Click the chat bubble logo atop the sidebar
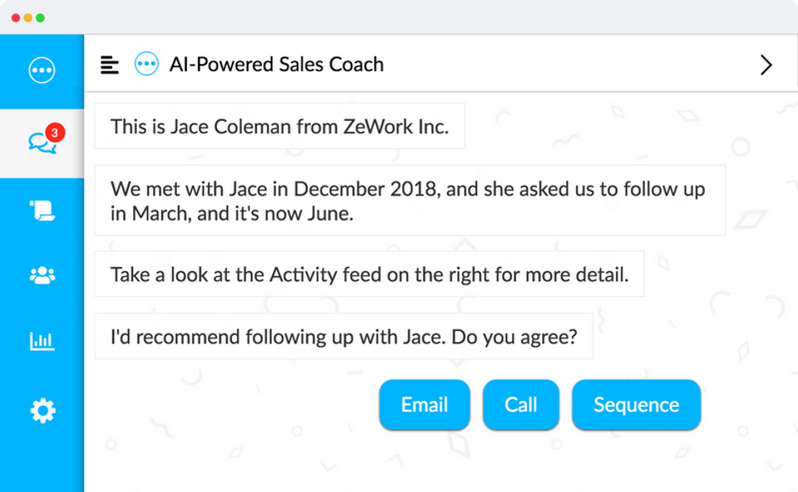Image resolution: width=798 pixels, height=492 pixels. point(42,71)
